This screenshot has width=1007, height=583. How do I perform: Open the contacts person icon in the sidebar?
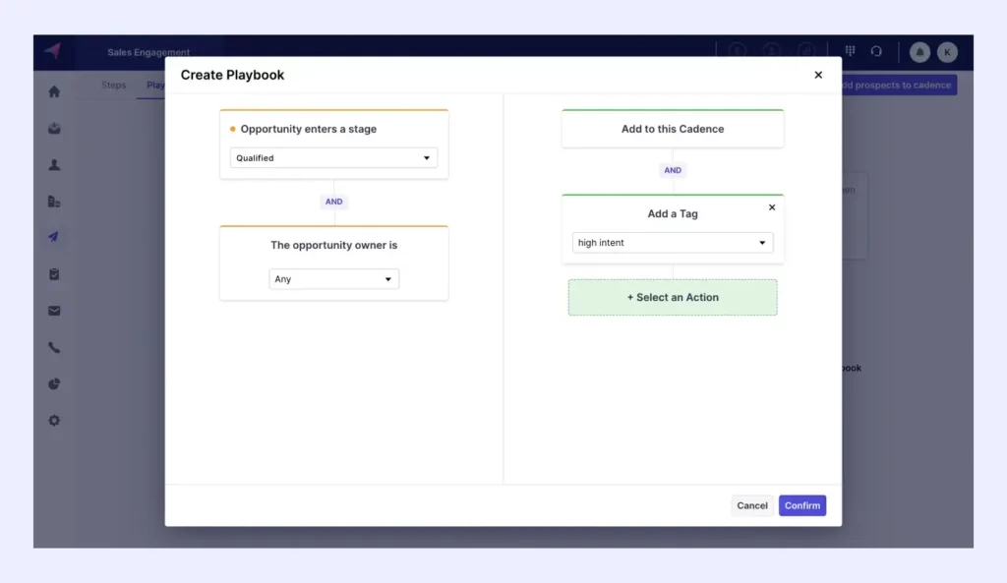pos(54,165)
